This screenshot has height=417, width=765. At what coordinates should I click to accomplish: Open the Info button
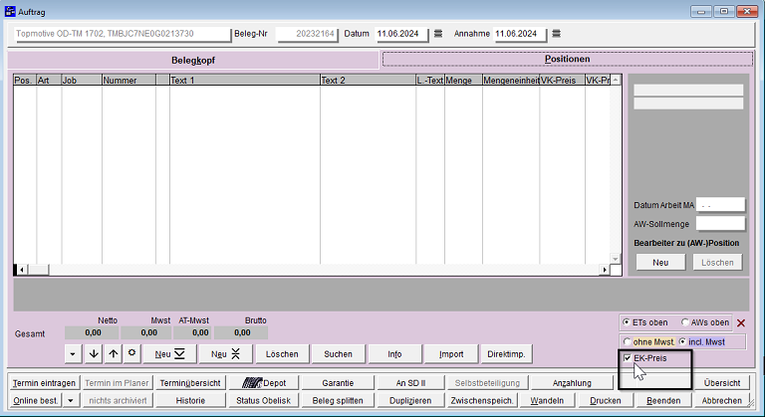[x=394, y=353]
